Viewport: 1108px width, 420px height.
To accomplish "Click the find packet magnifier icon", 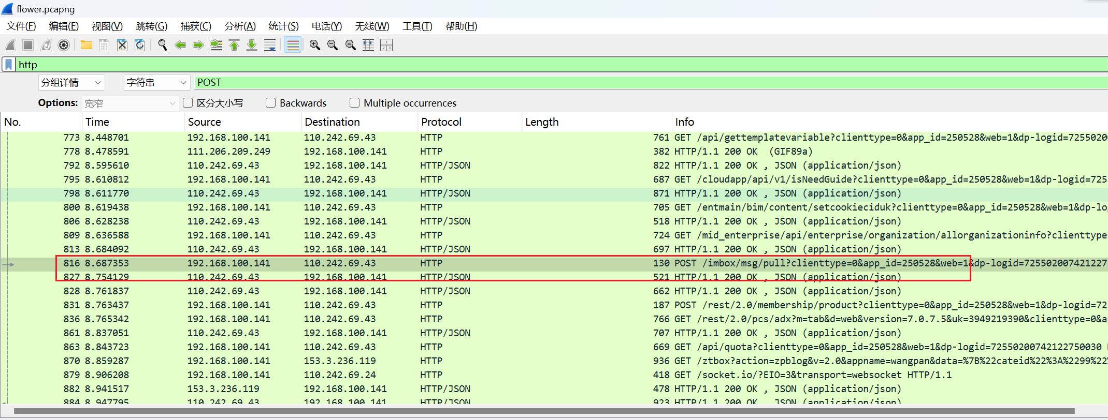I will click(x=162, y=46).
